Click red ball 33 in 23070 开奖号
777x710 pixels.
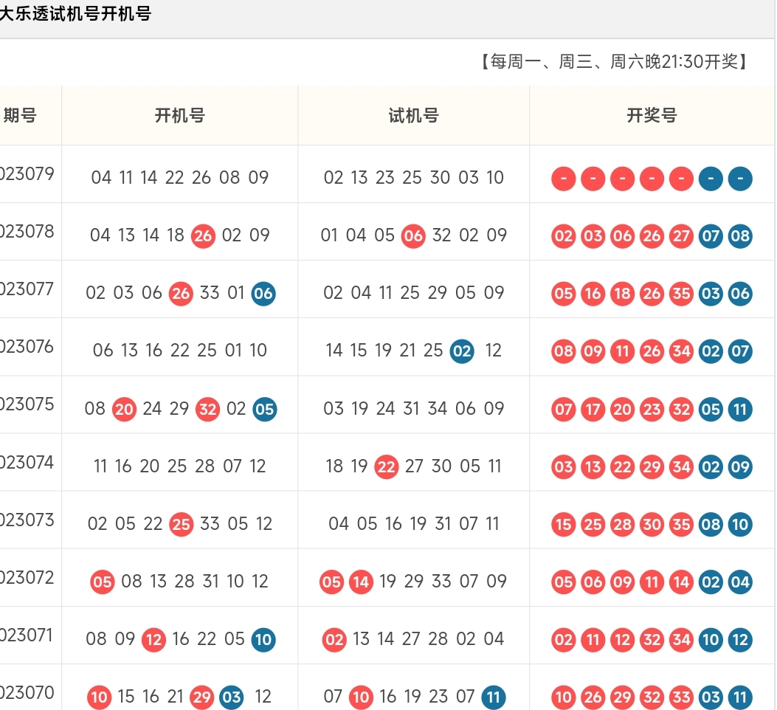tap(681, 697)
